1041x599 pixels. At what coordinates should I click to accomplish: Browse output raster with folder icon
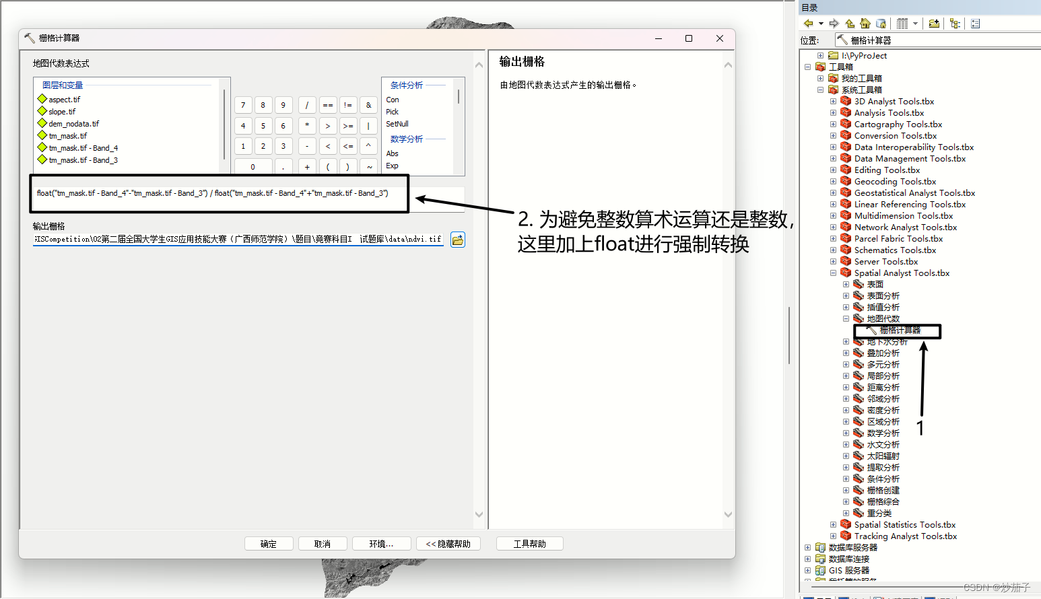click(x=458, y=240)
